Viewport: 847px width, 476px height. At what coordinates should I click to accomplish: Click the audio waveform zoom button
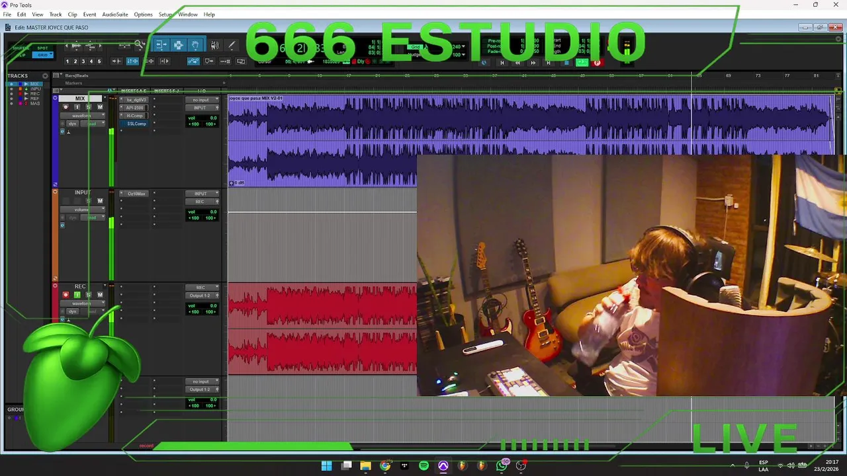(76, 45)
